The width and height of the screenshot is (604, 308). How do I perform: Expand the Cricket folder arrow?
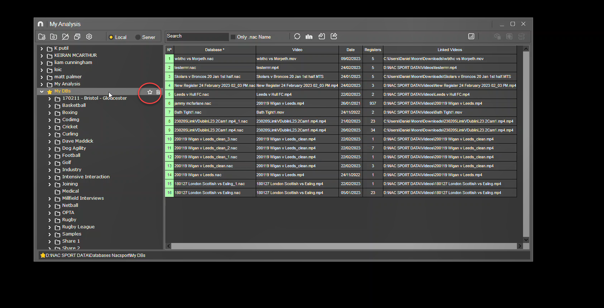point(50,127)
